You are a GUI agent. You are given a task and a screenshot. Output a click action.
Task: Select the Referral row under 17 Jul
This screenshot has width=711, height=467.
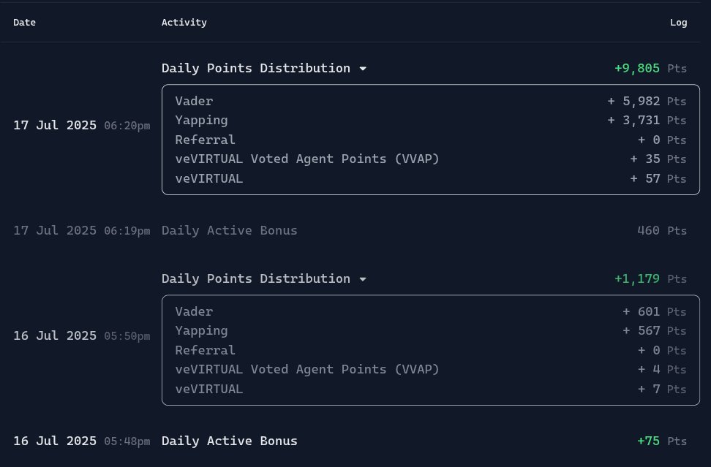pos(431,140)
